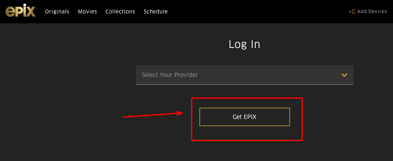
Task: Open the Select Your Provider dropdown
Action: 244,75
